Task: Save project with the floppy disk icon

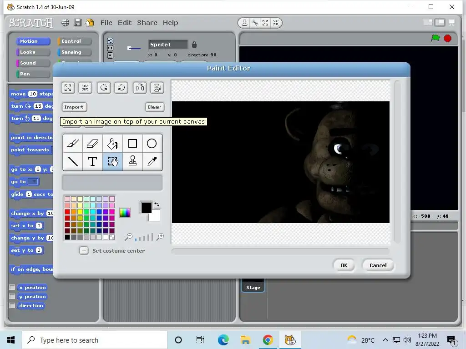Action: click(x=77, y=23)
